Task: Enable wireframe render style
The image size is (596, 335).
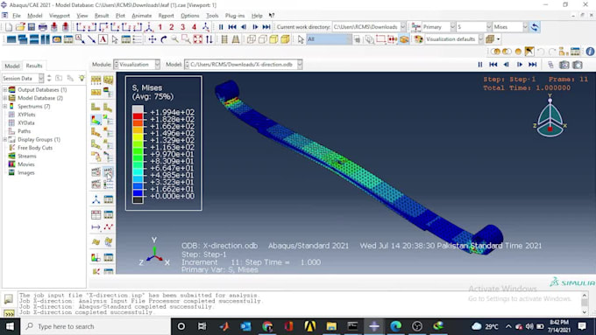Action: (x=251, y=39)
